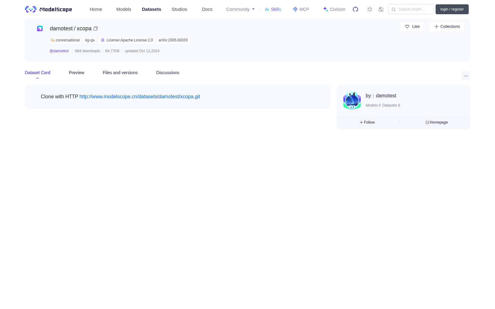The width and height of the screenshot is (495, 309).
Task: Click 'updated Oct 12,2024' text
Action: point(142,51)
